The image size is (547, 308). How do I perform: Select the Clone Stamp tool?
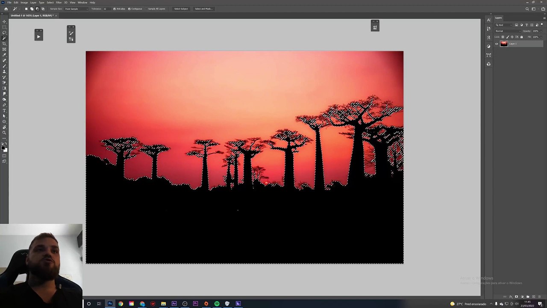coord(4,71)
